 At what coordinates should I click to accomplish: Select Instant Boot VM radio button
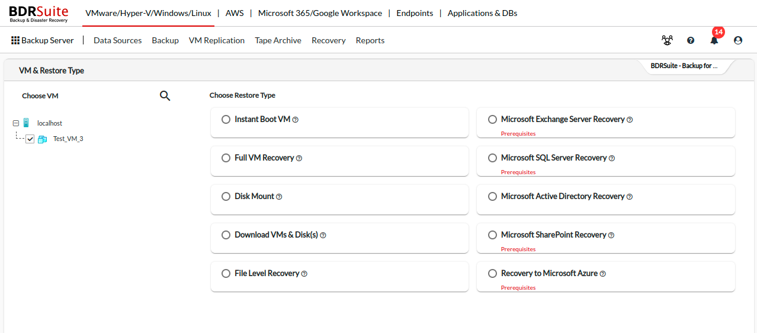point(226,119)
